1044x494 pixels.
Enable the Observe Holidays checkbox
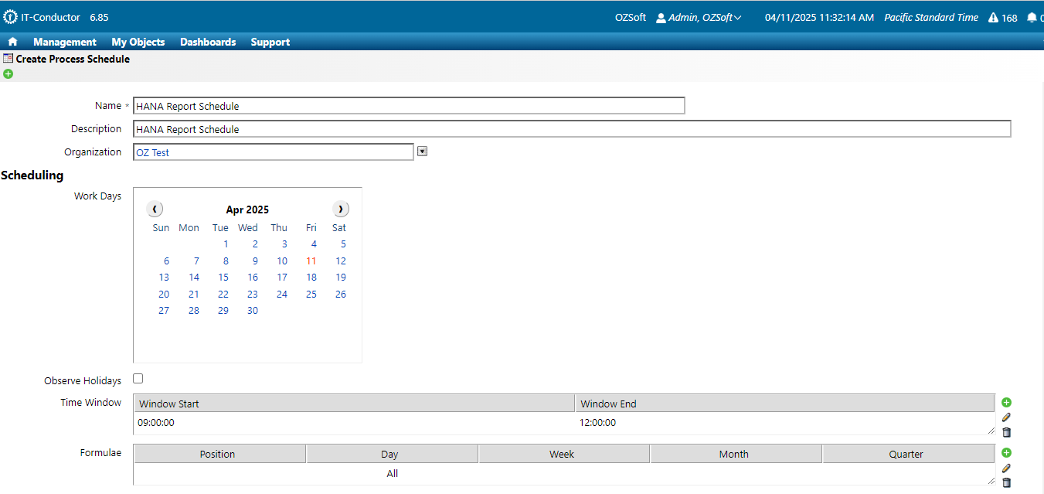(x=138, y=379)
